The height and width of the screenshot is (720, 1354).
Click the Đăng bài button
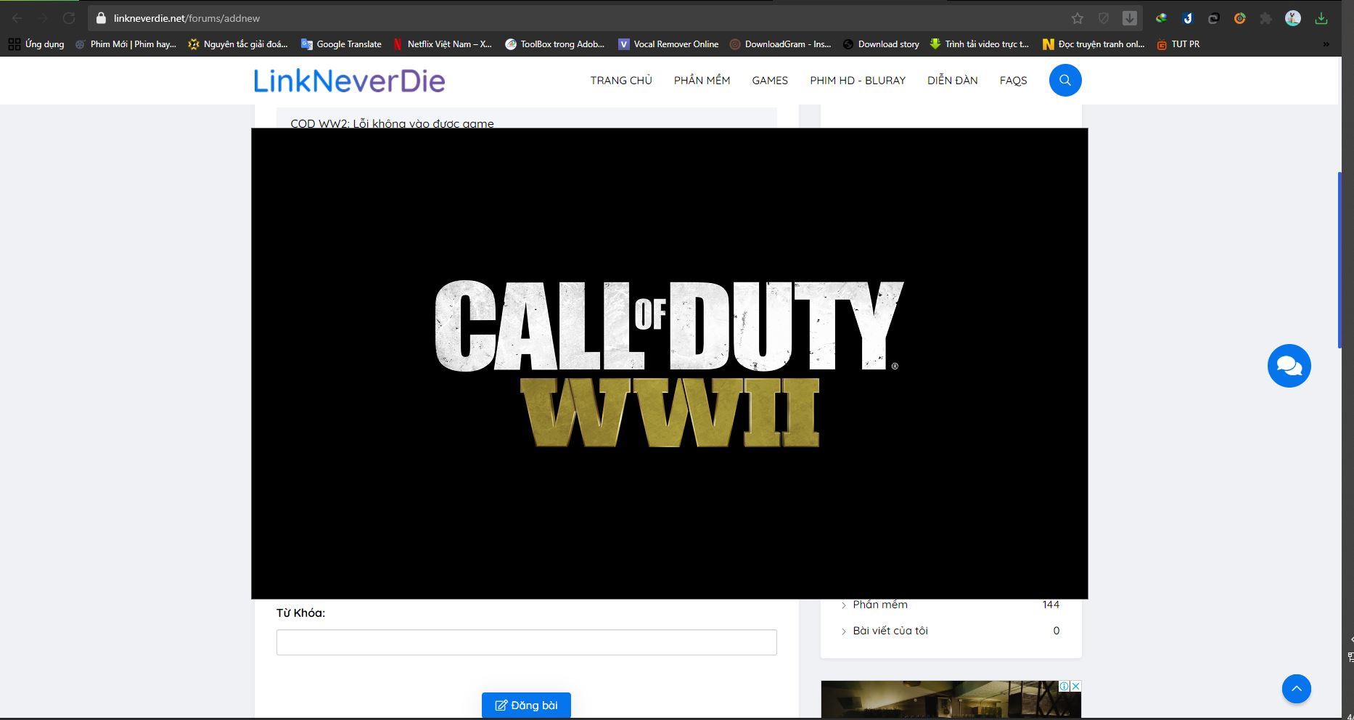[x=526, y=704]
